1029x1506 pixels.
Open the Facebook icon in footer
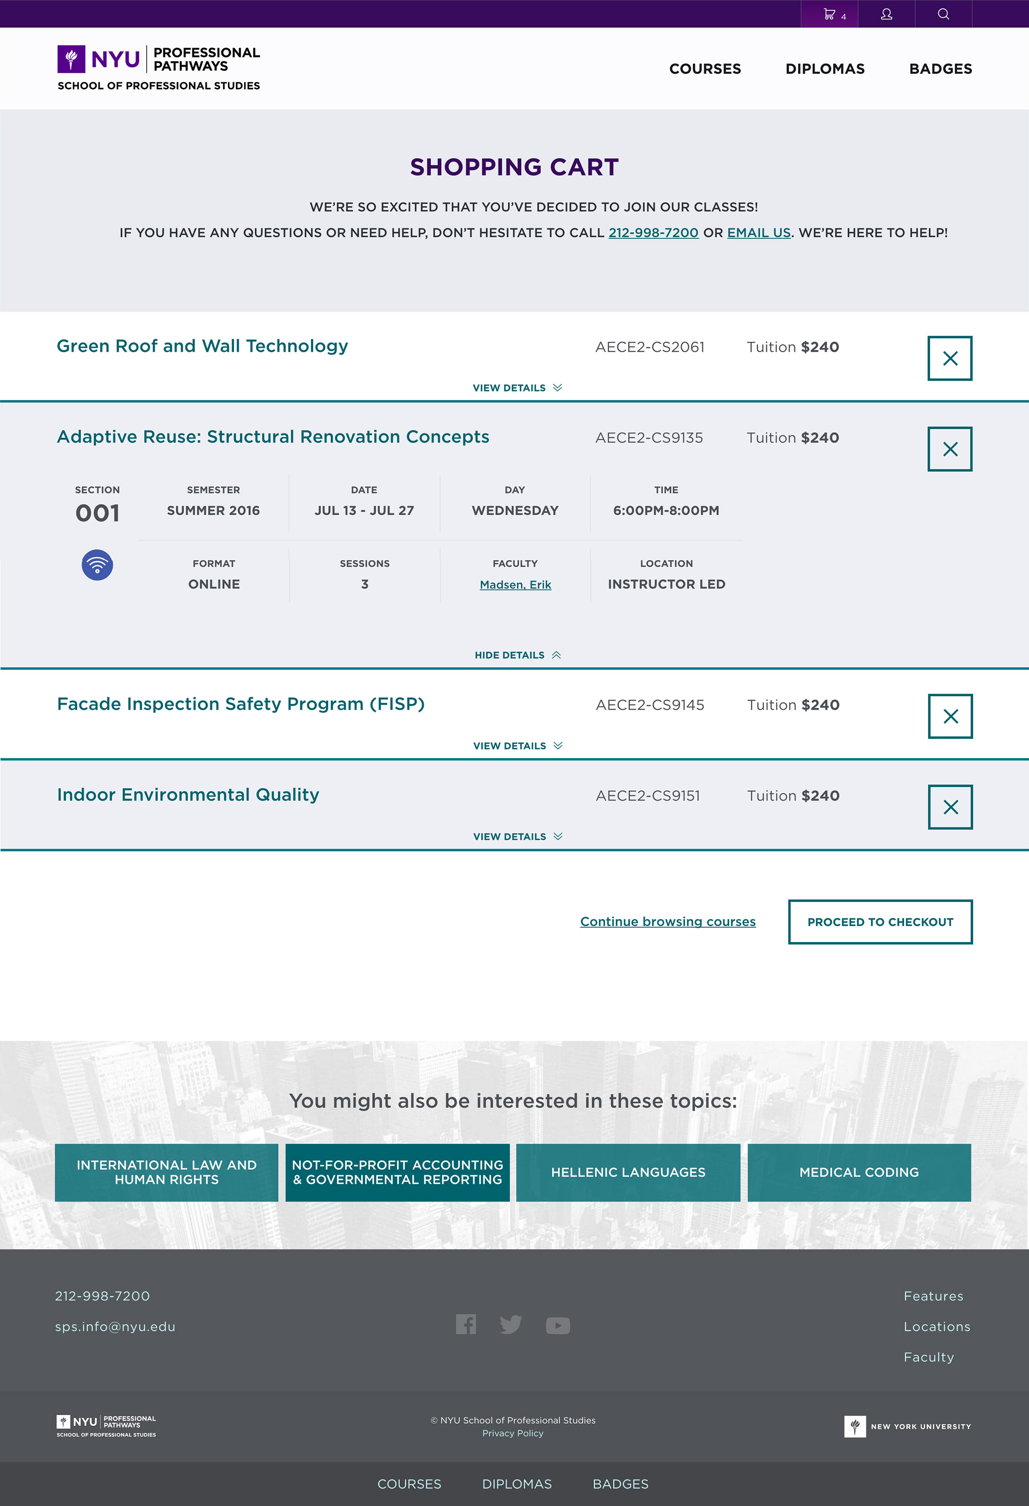pyautogui.click(x=466, y=1324)
